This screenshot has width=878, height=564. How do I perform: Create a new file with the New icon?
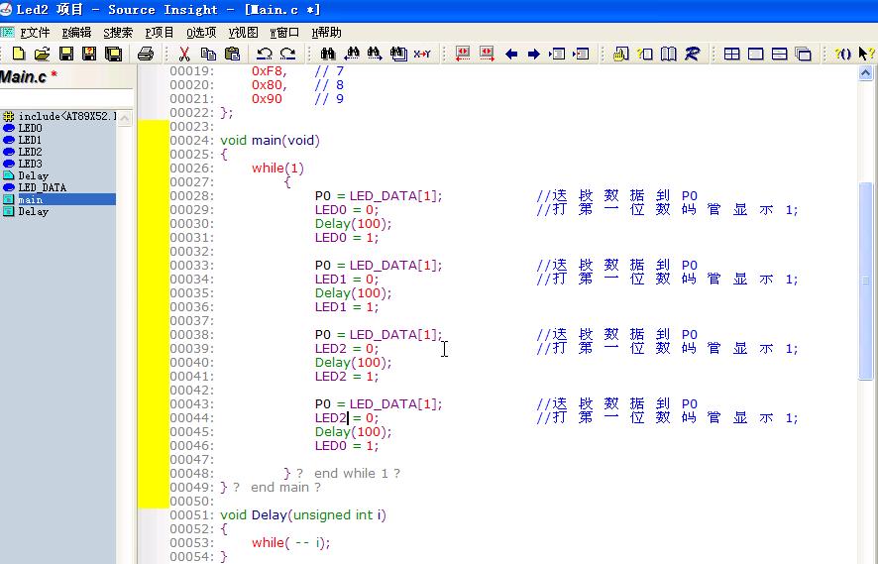pyautogui.click(x=19, y=54)
